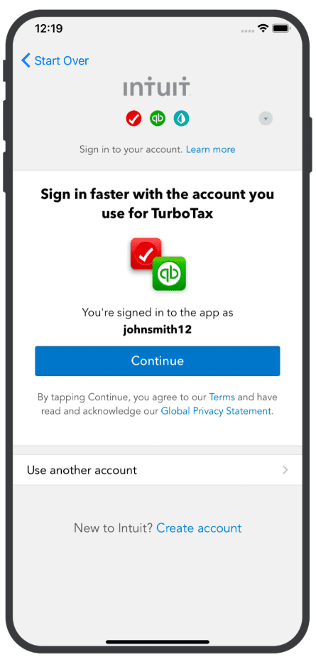Tap the Wi-Fi status icon
The image size is (316, 657).
[263, 28]
